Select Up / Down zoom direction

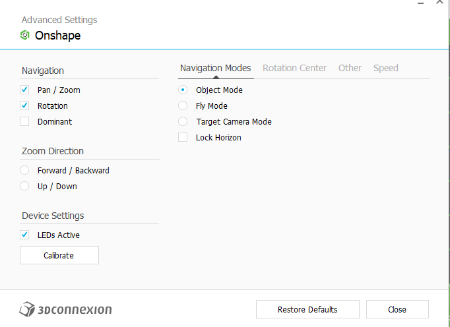point(24,186)
